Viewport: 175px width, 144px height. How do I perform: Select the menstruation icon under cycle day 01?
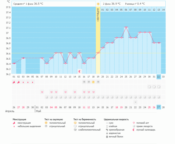[14, 82]
